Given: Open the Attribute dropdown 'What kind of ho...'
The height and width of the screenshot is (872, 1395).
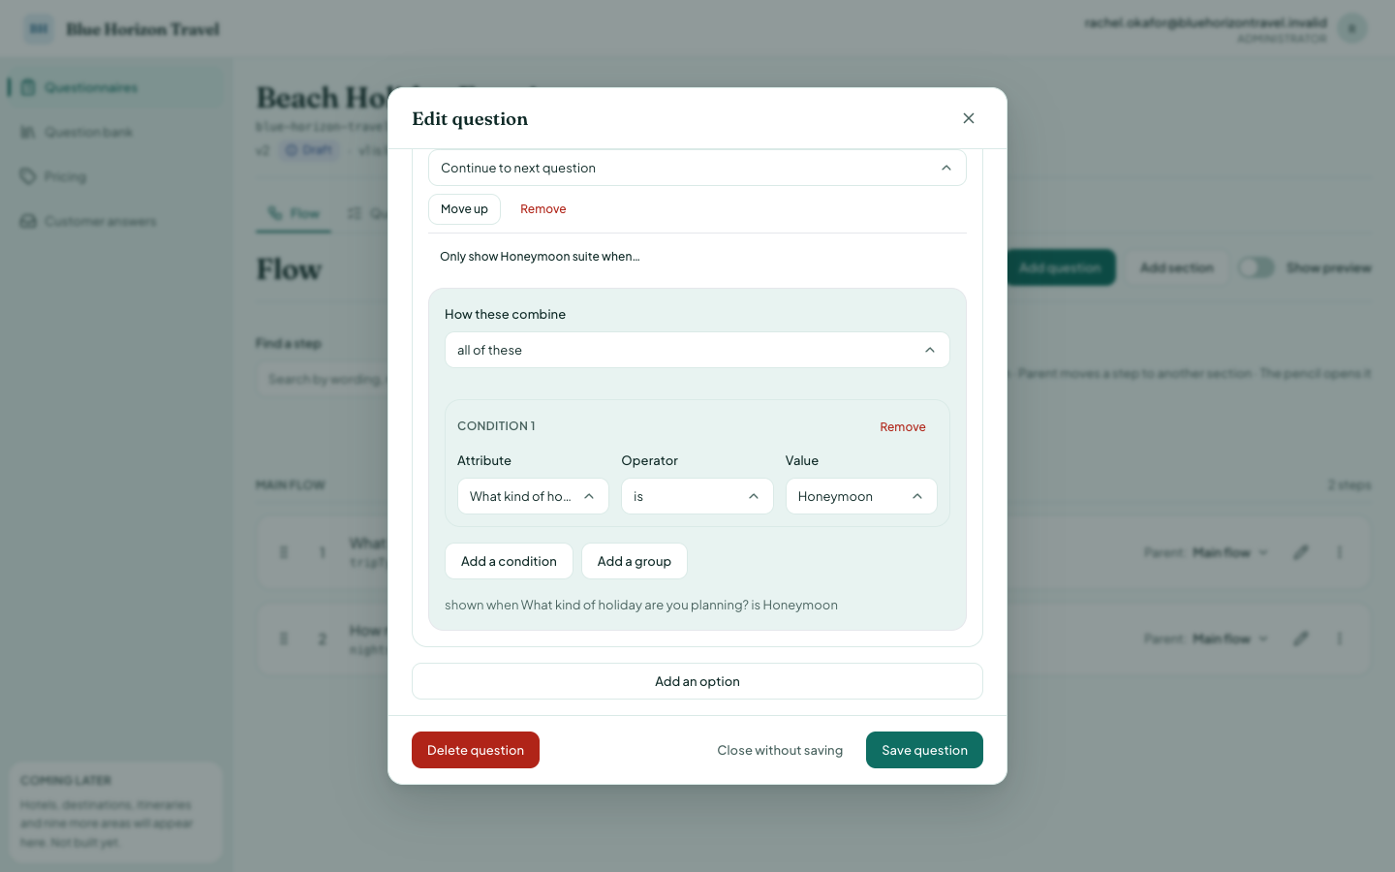Looking at the screenshot, I should click(x=533, y=496).
